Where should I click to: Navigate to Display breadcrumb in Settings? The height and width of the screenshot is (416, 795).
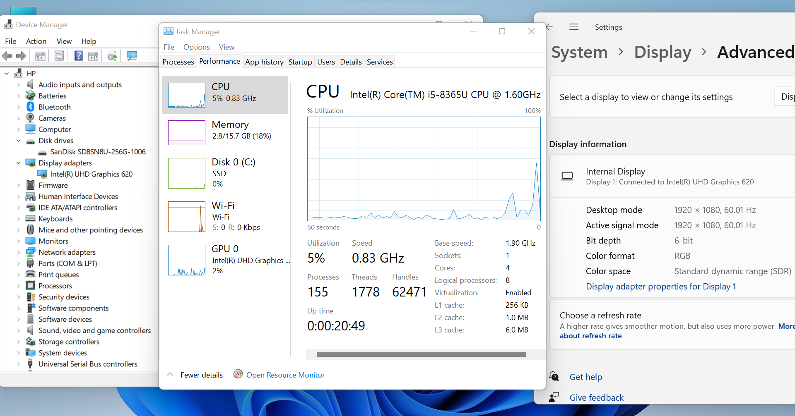pyautogui.click(x=662, y=52)
